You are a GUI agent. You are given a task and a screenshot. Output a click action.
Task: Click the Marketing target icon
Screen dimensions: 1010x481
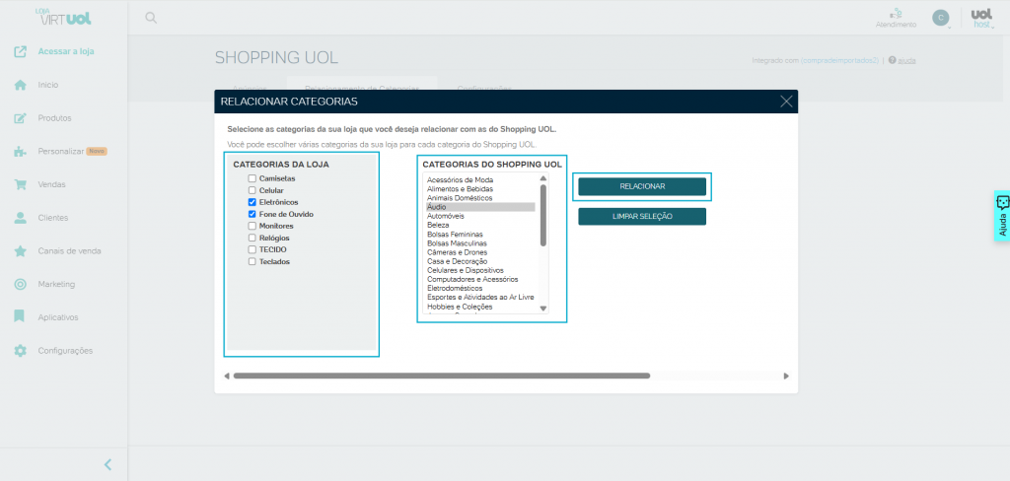tap(21, 284)
